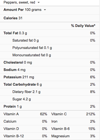Click Total Carbohydrate 6 g row

pyautogui.click(x=50, y=85)
